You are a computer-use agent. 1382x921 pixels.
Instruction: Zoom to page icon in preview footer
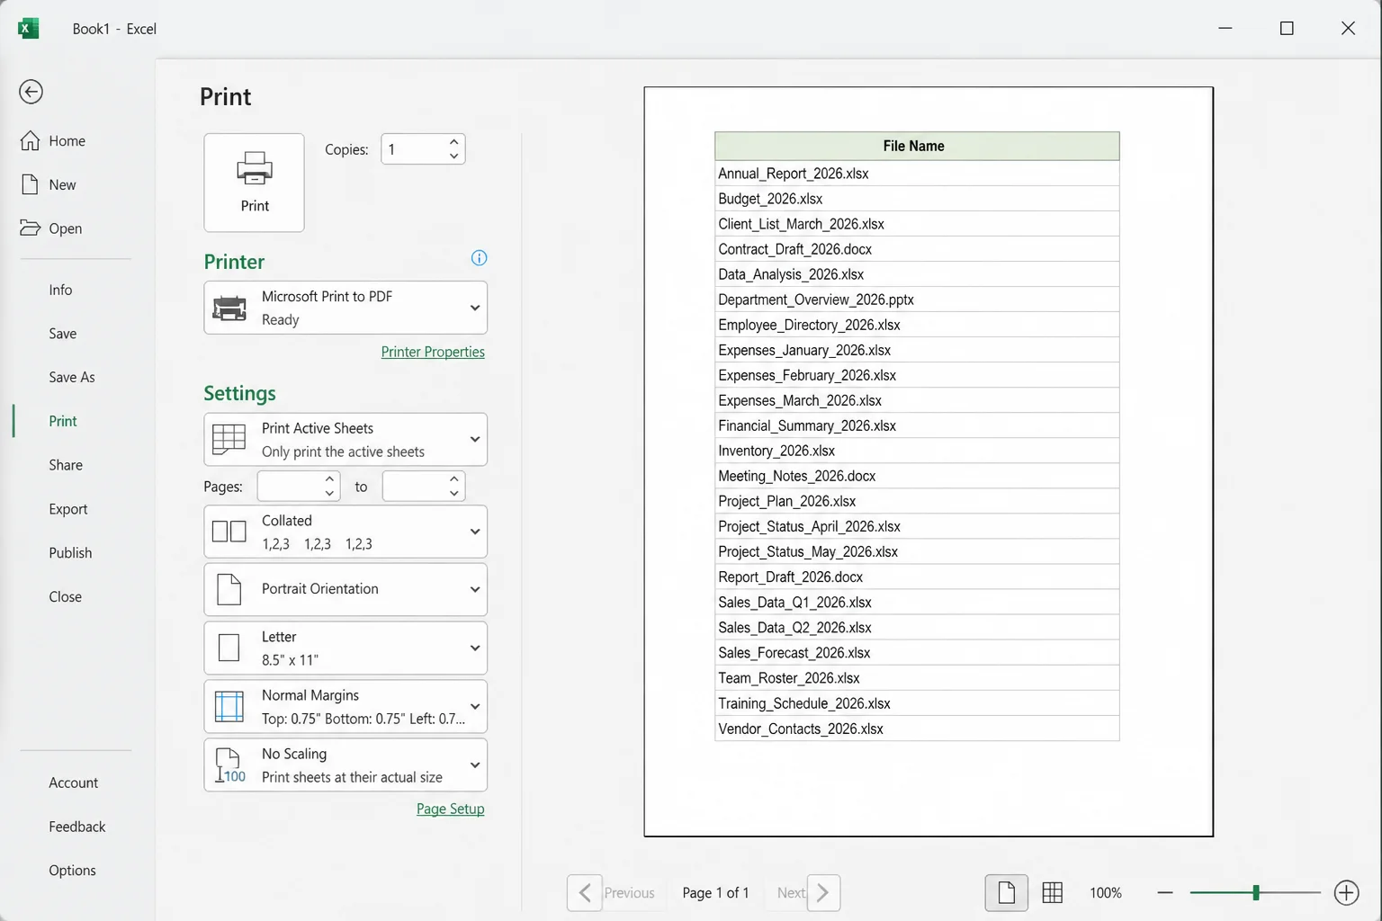tap(1007, 892)
